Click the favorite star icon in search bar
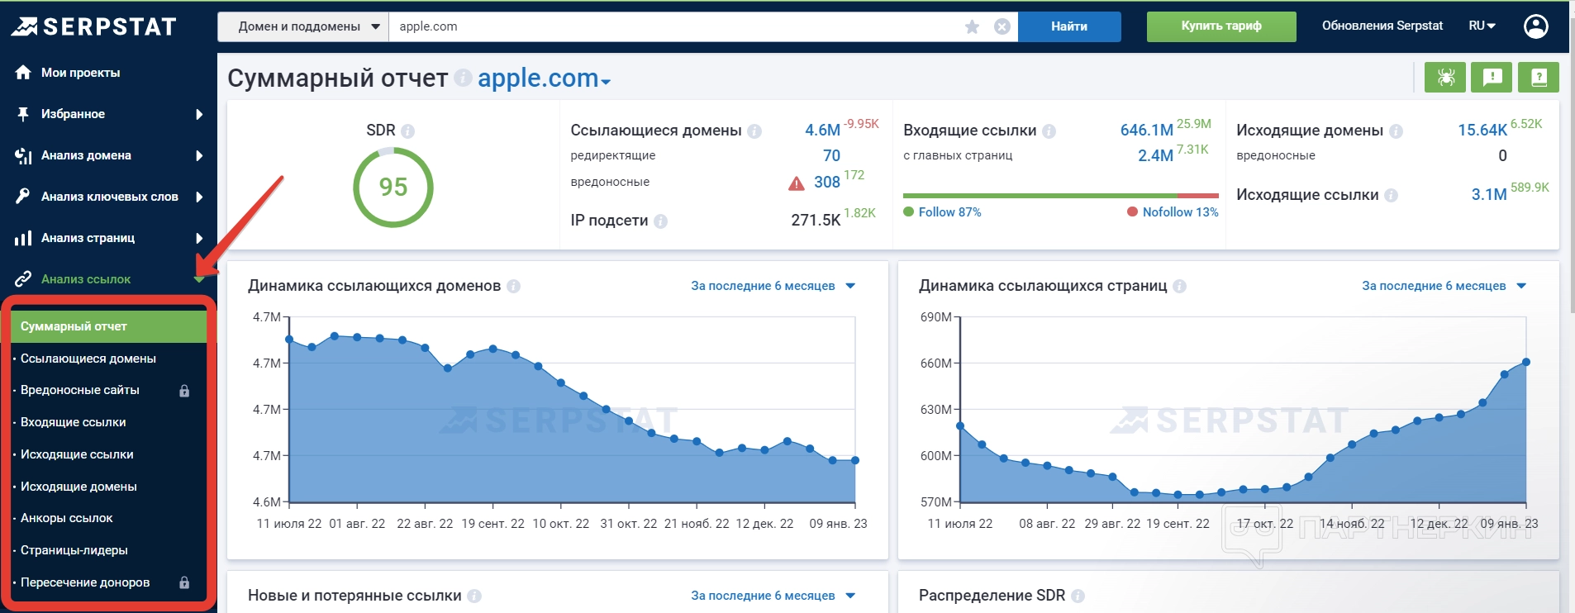The height and width of the screenshot is (613, 1575). pos(972,26)
